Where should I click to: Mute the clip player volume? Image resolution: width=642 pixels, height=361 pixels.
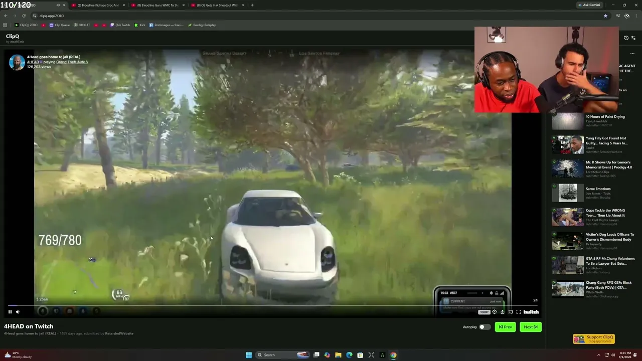pos(18,312)
